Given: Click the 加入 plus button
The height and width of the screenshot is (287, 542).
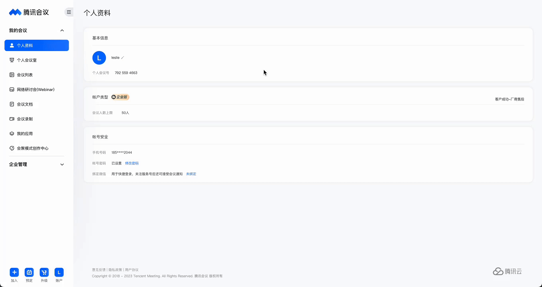Looking at the screenshot, I should (14, 272).
